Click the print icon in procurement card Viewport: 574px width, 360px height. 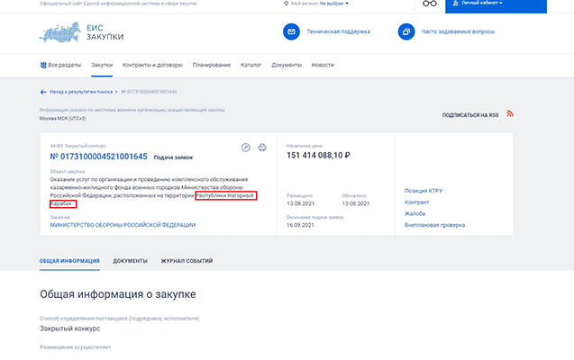tap(262, 148)
